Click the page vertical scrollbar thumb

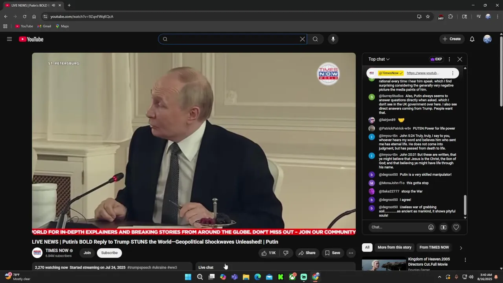point(501,71)
